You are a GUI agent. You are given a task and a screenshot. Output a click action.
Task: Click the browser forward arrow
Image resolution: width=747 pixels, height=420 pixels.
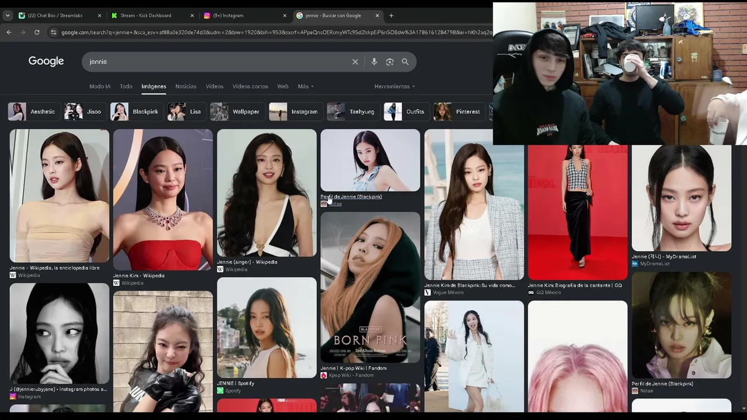pyautogui.click(x=23, y=32)
